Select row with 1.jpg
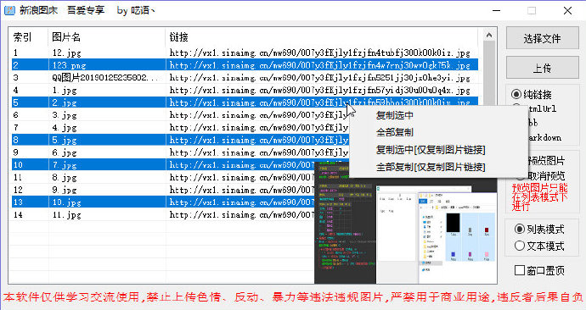586x310 pixels. click(245, 90)
